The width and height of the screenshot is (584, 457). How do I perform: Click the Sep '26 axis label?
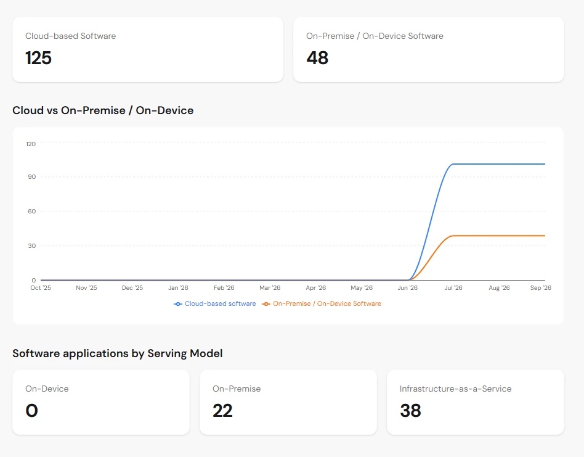540,288
